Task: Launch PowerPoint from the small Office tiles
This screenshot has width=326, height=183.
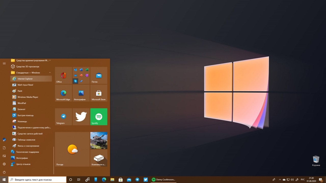Action: coord(81,75)
